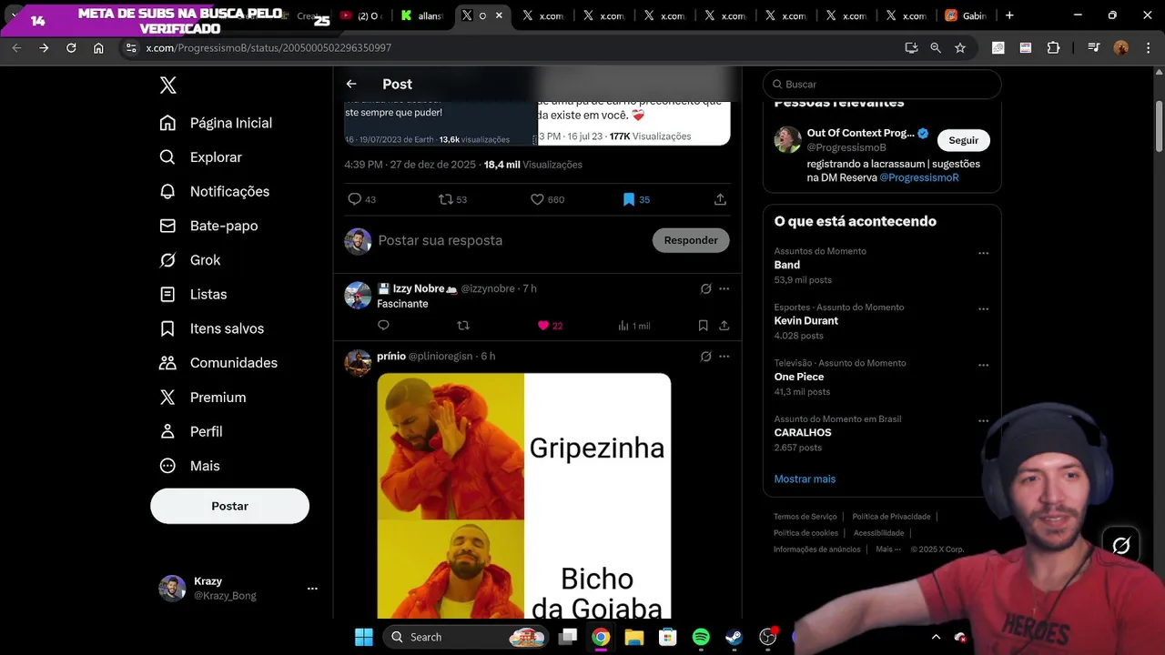Switch to the allanst browser tab

tap(421, 15)
